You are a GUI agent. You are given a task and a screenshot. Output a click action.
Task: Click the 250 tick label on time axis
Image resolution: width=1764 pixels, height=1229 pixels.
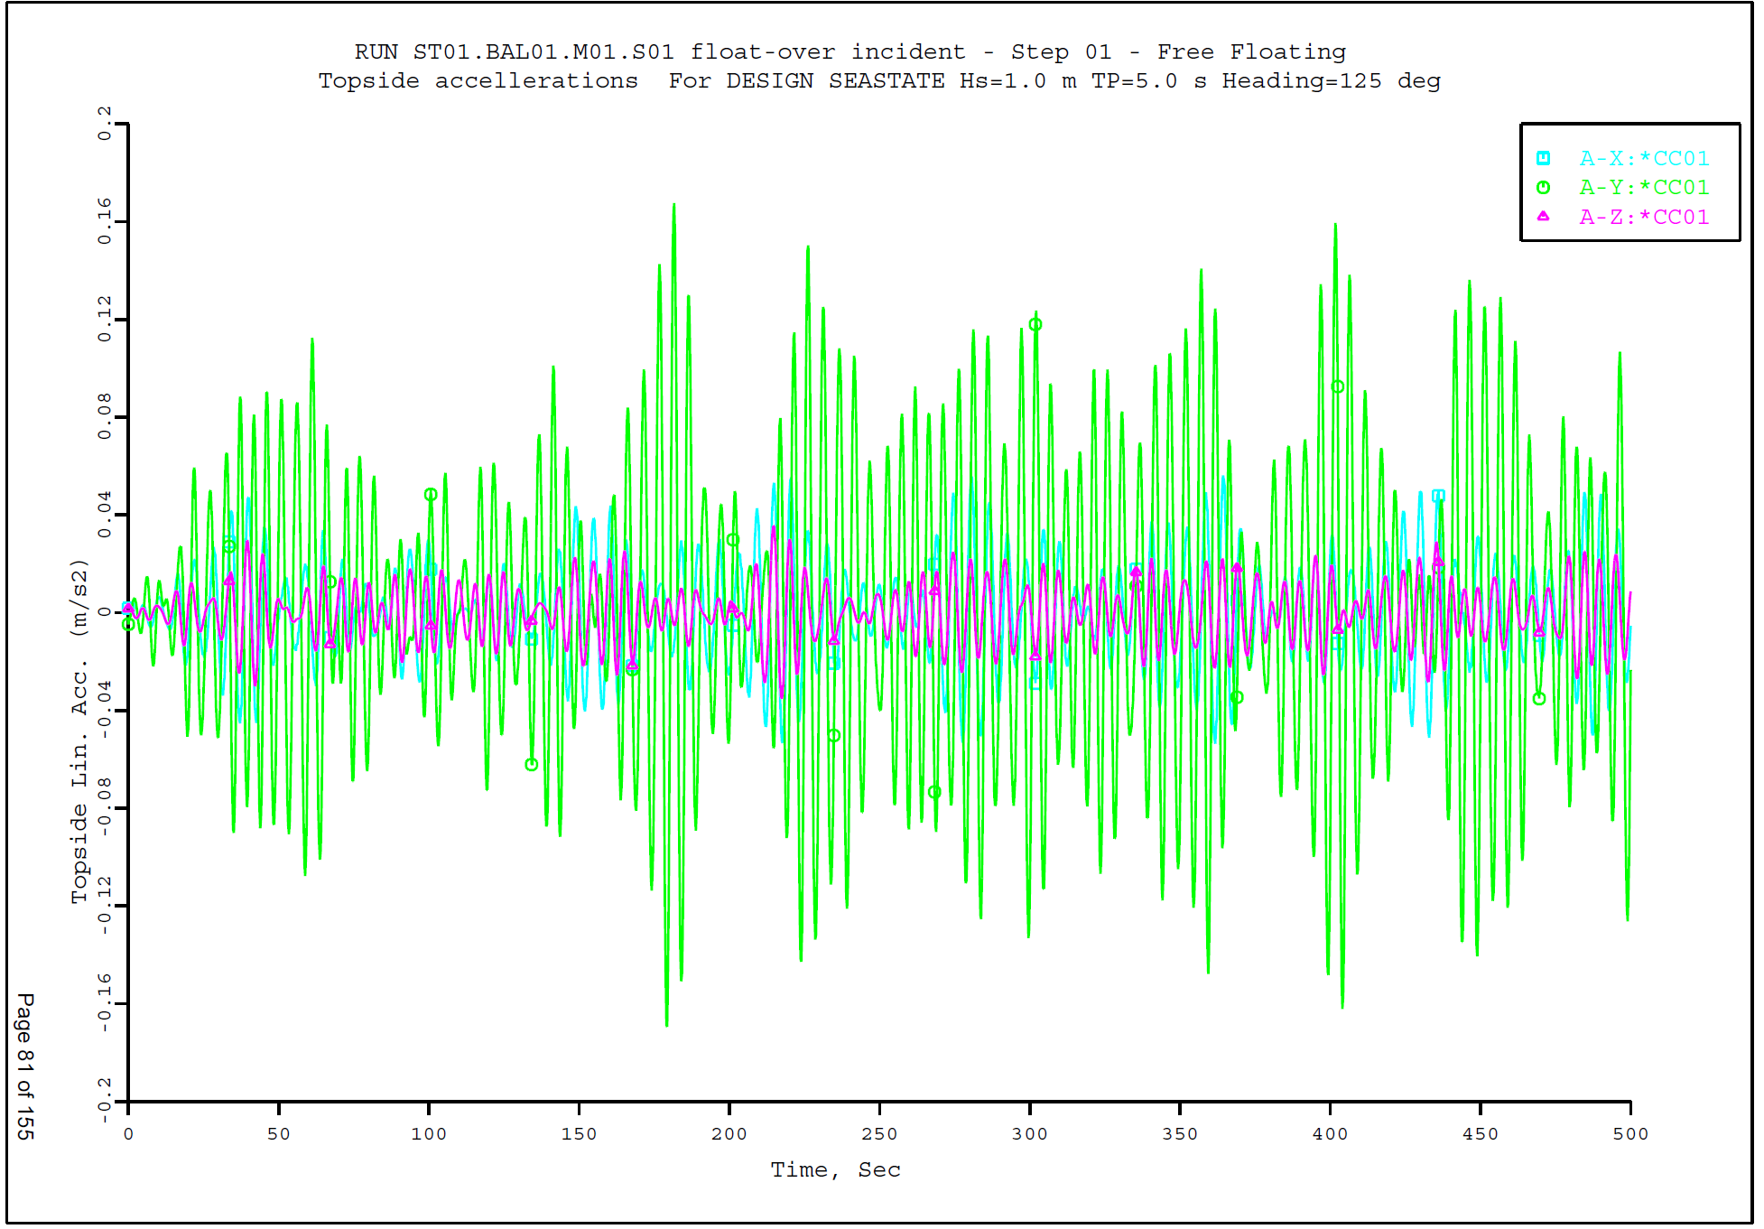[878, 1134]
